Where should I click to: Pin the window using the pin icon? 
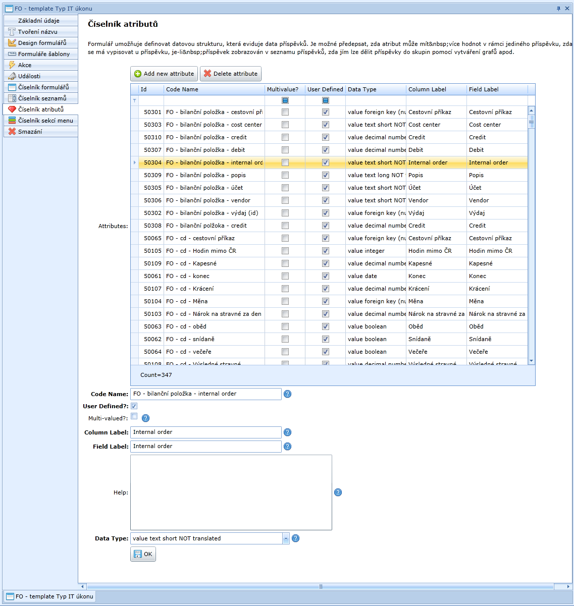pos(558,9)
